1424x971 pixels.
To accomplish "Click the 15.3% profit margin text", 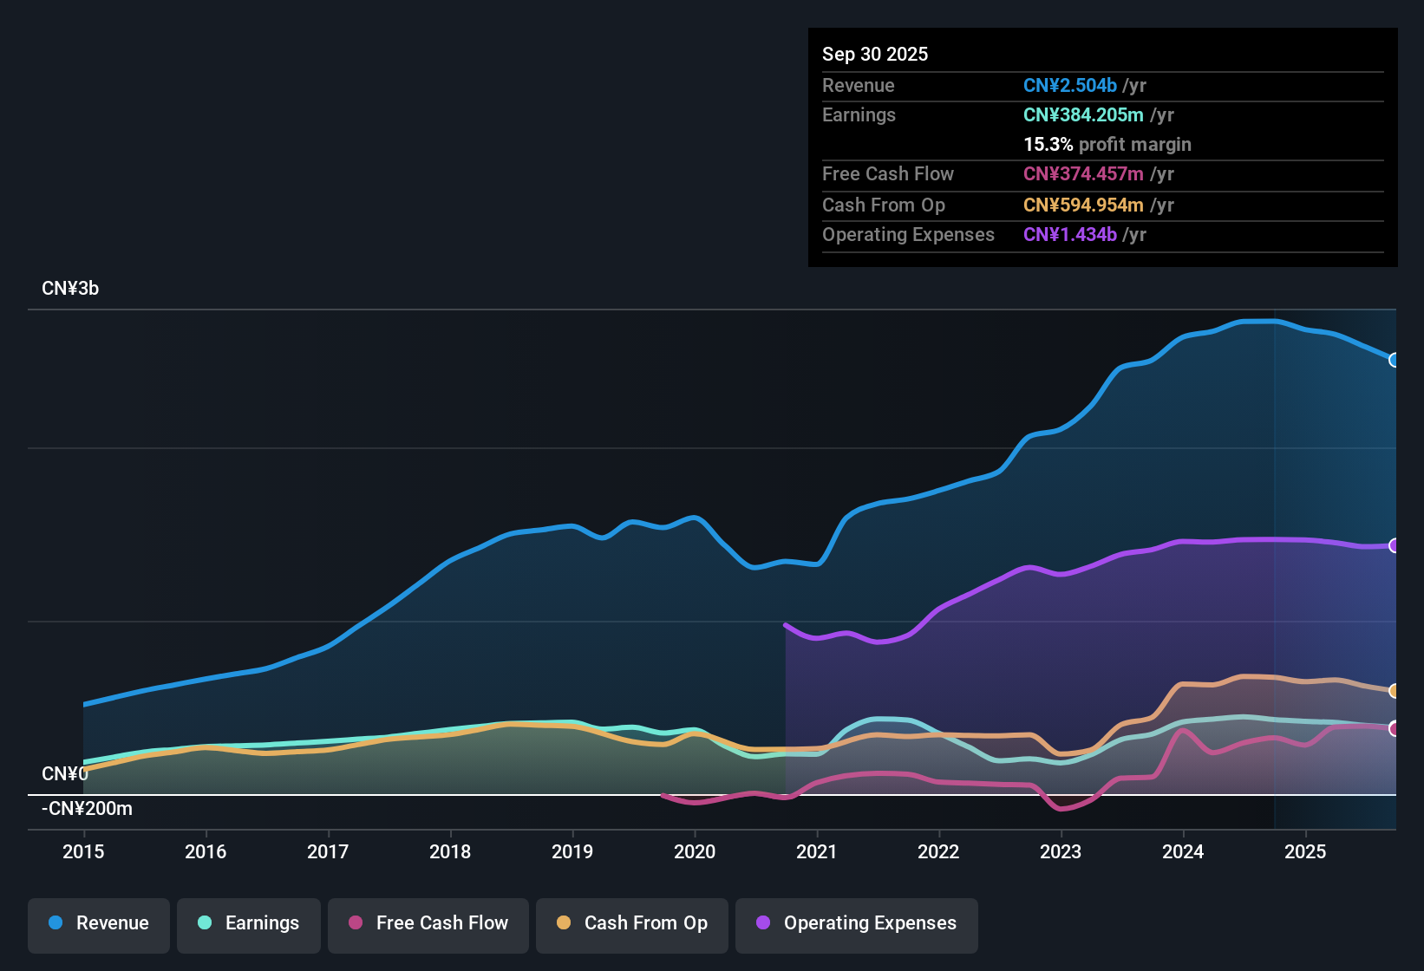I will pos(1107,144).
